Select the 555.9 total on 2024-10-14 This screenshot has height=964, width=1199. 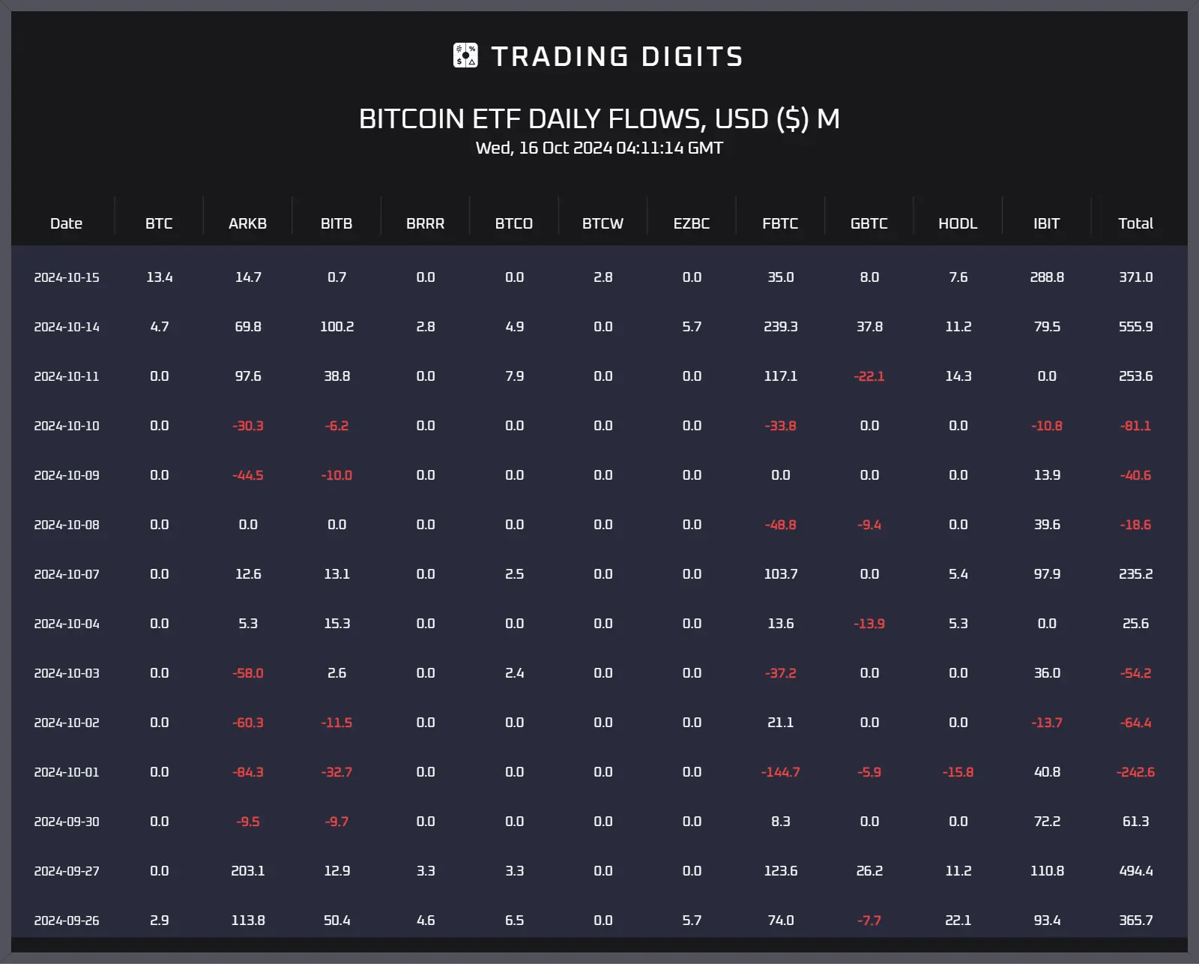1135,327
